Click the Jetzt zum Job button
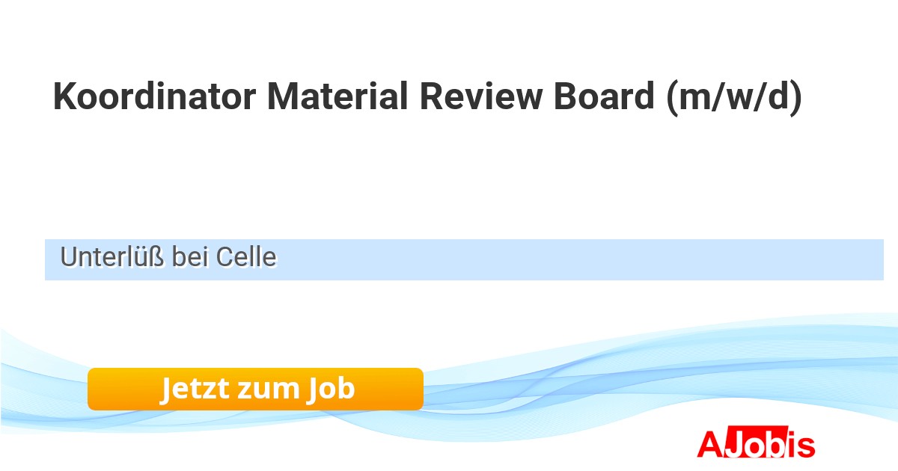The width and height of the screenshot is (898, 471). pyautogui.click(x=255, y=389)
